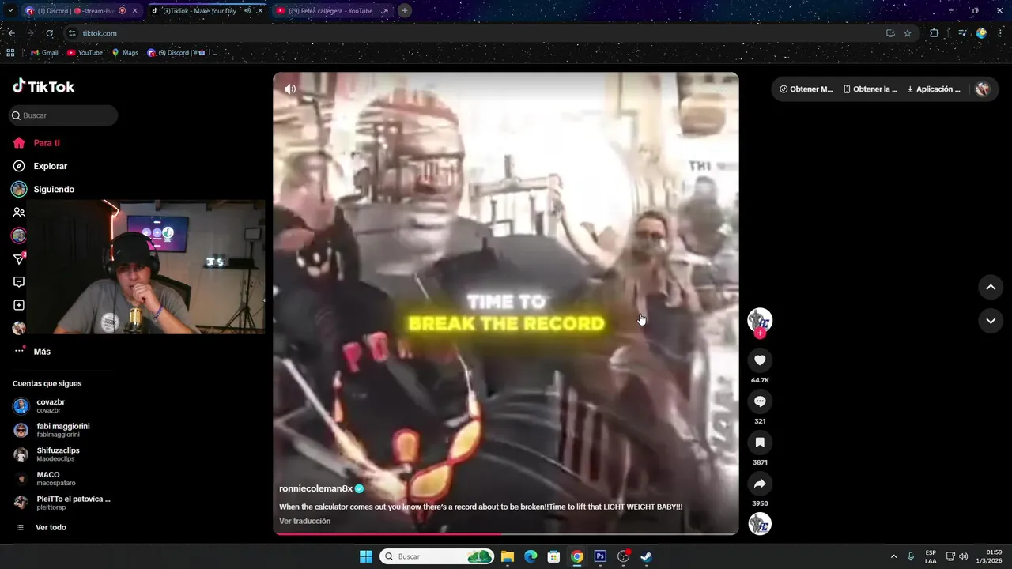Open PleiTTo el patovica account
This screenshot has height=569, width=1012.
coord(63,503)
